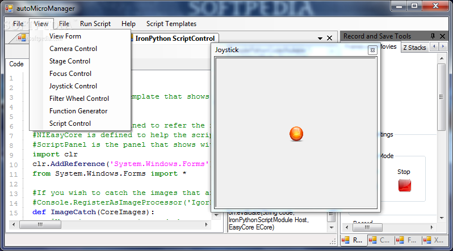Click 'IronPythonScriptModule Host,' output text

tap(269, 220)
